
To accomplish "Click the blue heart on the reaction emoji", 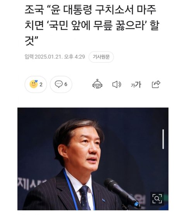I will (x=36, y=81).
